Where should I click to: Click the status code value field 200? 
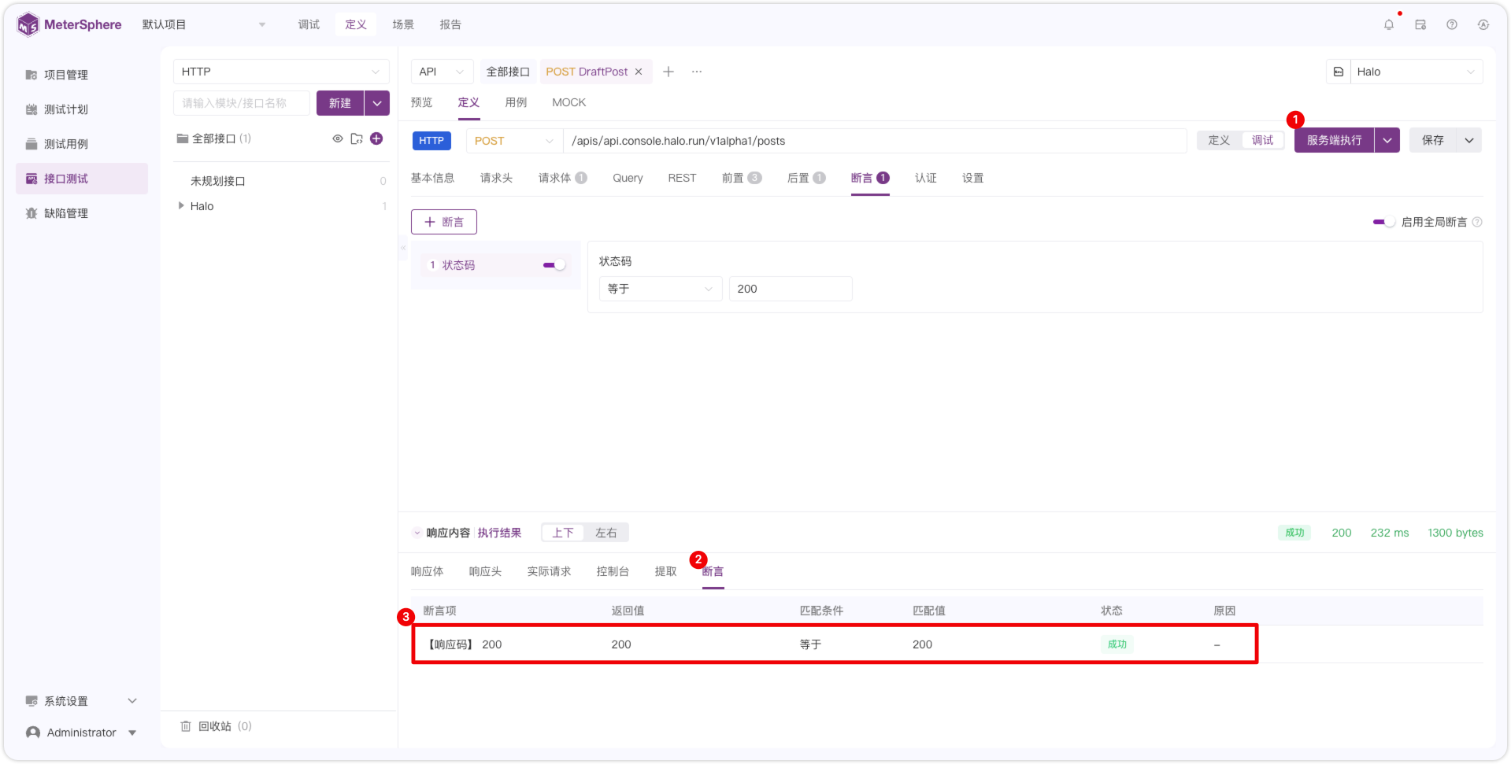pyautogui.click(x=791, y=289)
